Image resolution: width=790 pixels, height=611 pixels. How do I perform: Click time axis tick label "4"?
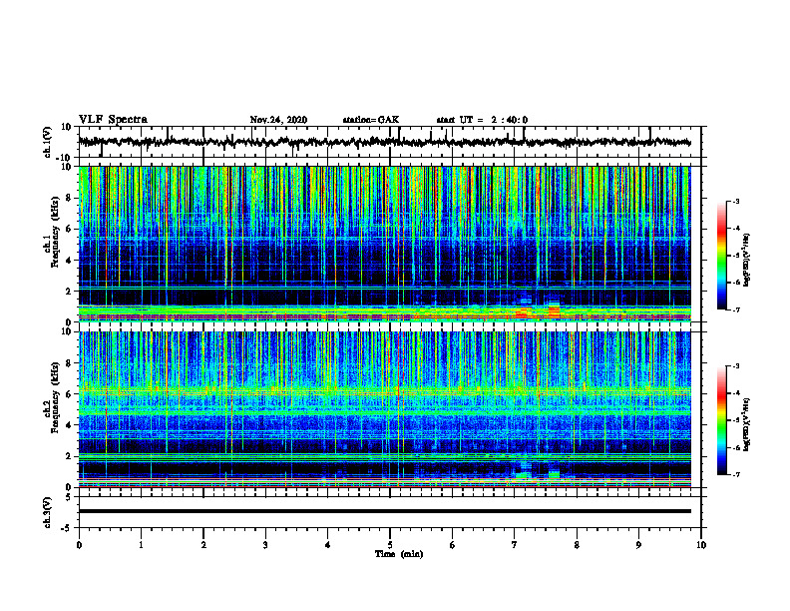328,545
